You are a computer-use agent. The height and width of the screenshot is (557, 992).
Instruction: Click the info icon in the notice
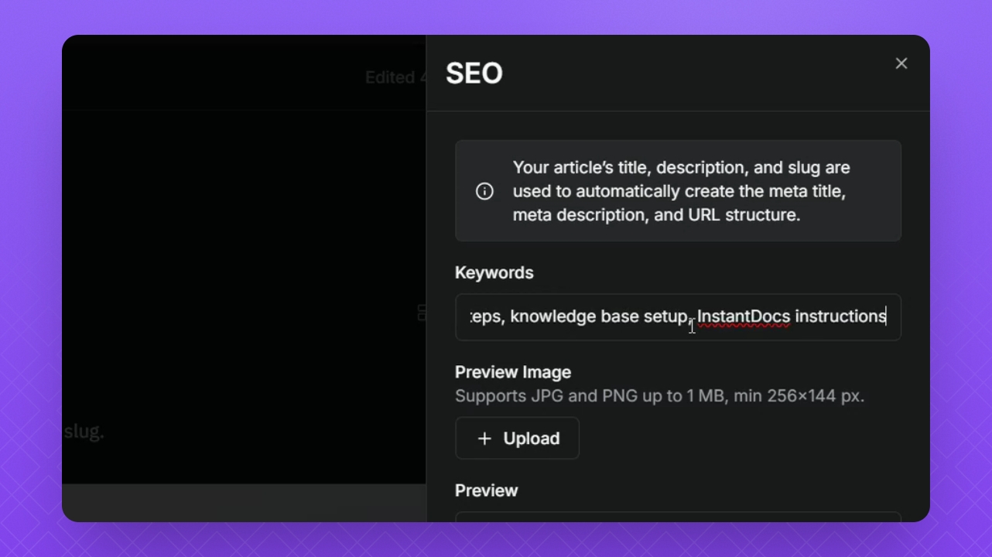click(484, 191)
